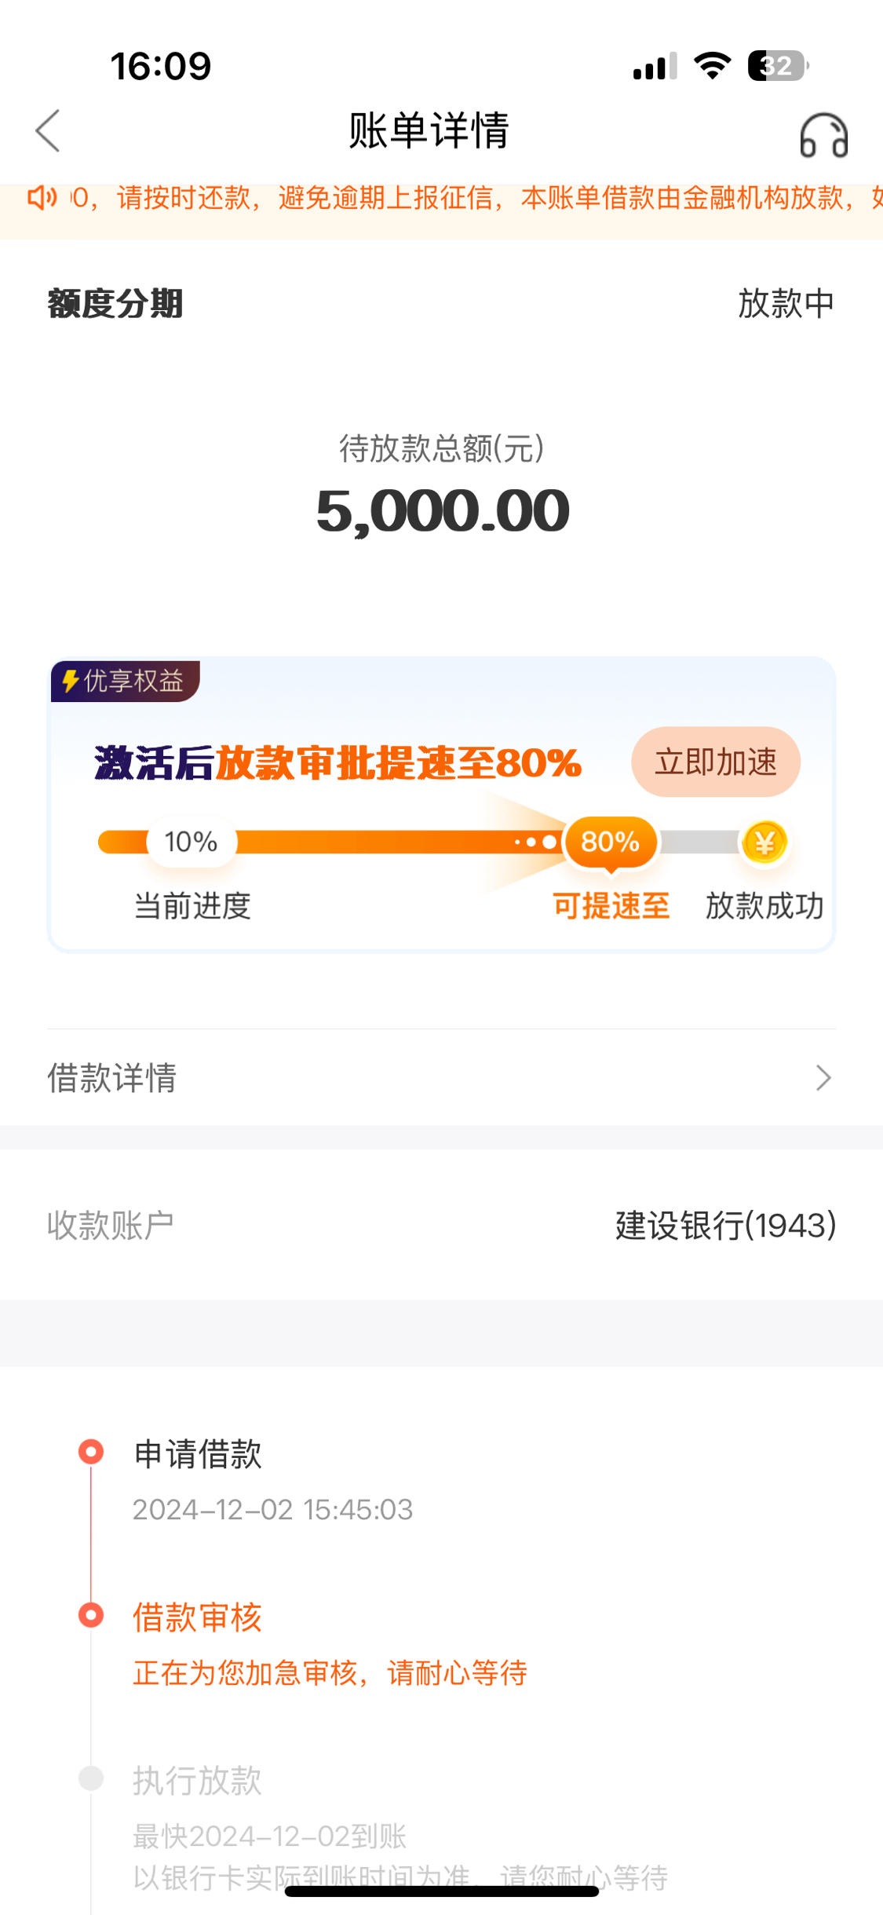Image resolution: width=883 pixels, height=1915 pixels.
Task: Tap the 放款中 status label
Action: coord(786,303)
